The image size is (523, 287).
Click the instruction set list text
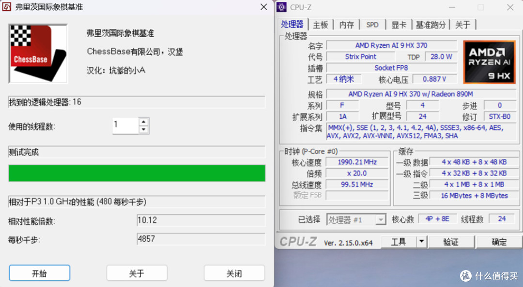point(421,132)
